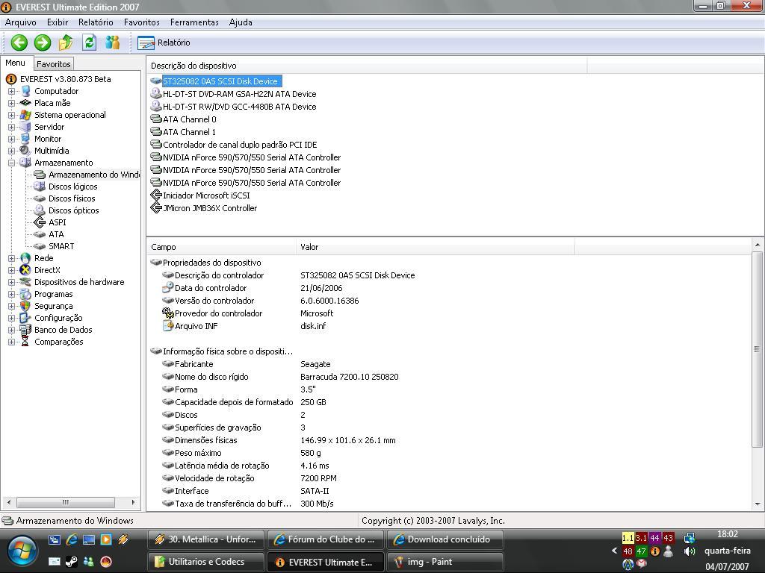
Task: Click the Placa mãe chip icon
Action: pyautogui.click(x=25, y=103)
